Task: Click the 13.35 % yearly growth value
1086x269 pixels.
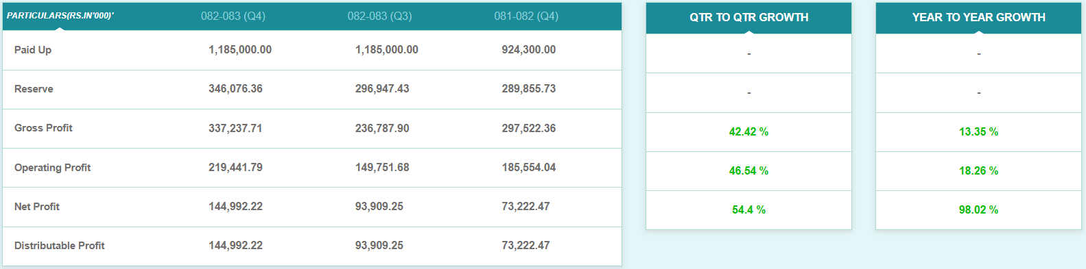Action: click(979, 132)
